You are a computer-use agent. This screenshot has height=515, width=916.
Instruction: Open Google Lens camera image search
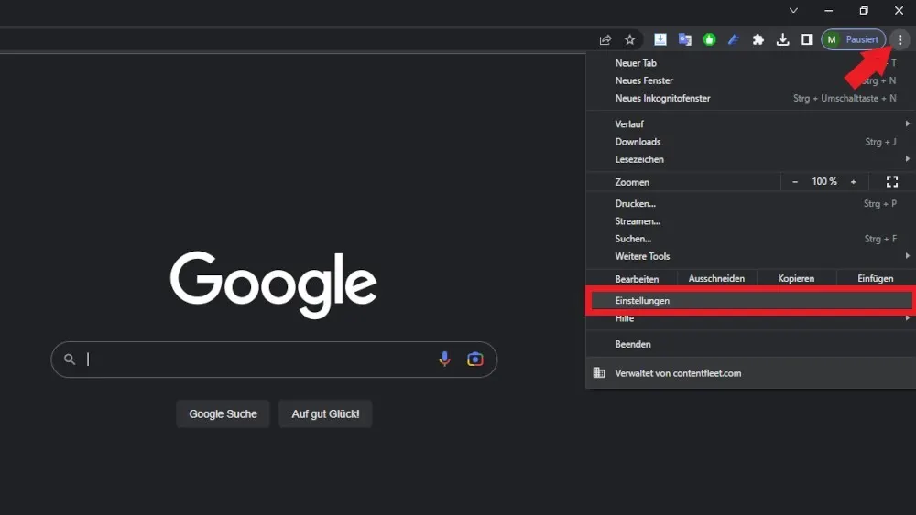tap(474, 359)
